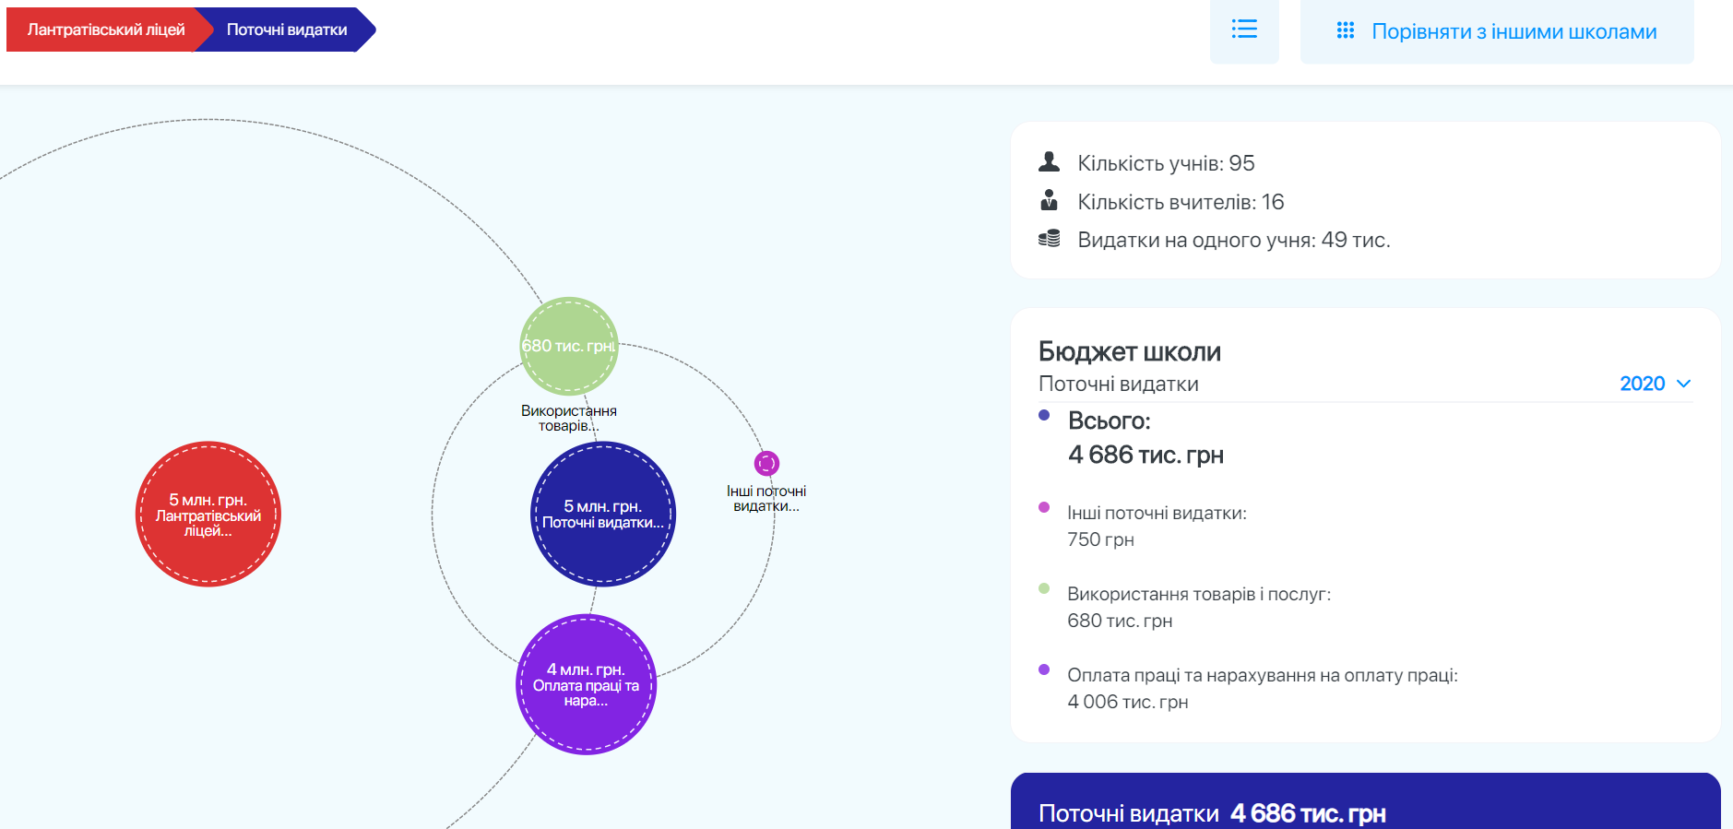The image size is (1733, 829).
Task: Click the bottom Поточні видатки 4 686 banner
Action: 1366,801
